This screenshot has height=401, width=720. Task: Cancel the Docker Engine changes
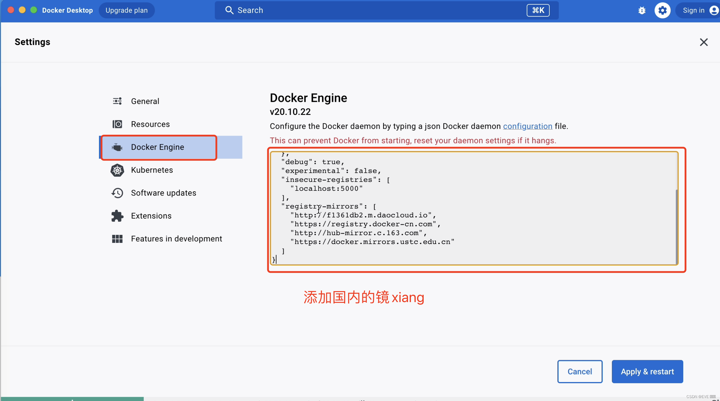pos(579,371)
